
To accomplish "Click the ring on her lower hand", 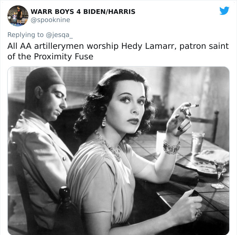I will pos(198,213).
